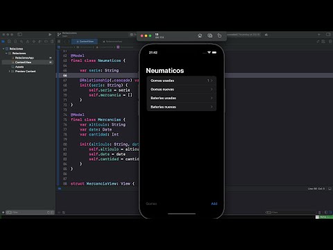Expand the Preview Content folder

click(x=10, y=72)
